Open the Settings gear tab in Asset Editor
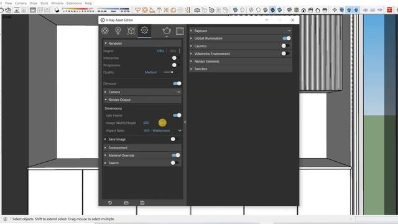398x224 pixels. 144,30
